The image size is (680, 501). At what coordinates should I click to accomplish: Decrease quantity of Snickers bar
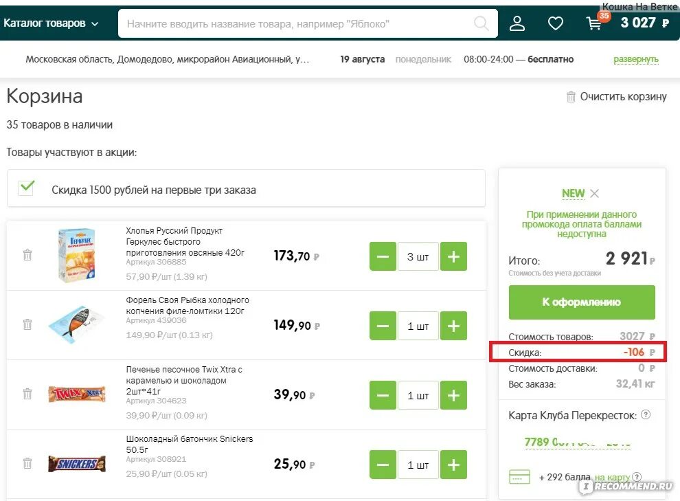tap(383, 465)
